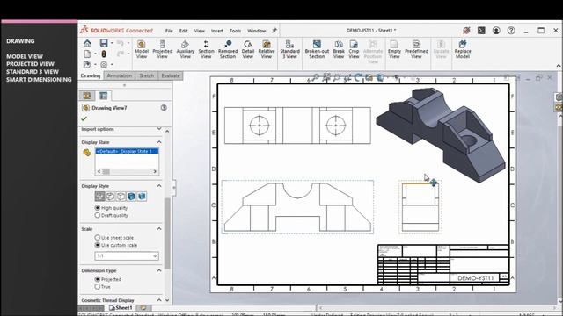Select Default Display State 1 entry
This screenshot has width=563, height=316.
tap(127, 151)
